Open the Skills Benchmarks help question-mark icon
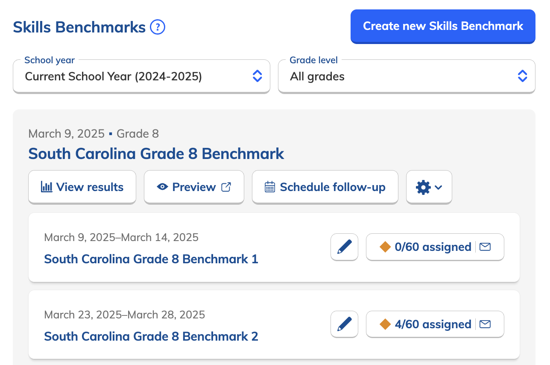Viewport: 550px width, 365px height. [x=158, y=27]
